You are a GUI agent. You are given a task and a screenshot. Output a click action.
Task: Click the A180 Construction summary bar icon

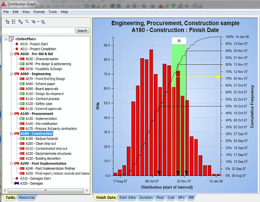pos(16,134)
